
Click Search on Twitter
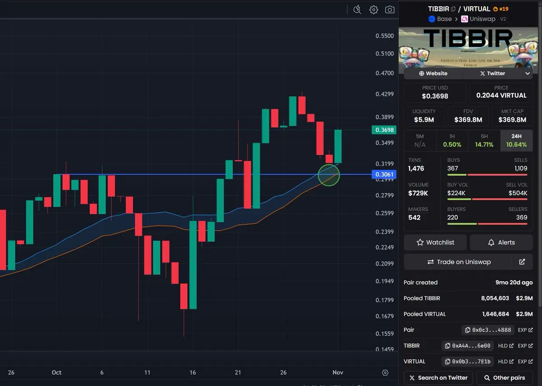tap(438, 378)
